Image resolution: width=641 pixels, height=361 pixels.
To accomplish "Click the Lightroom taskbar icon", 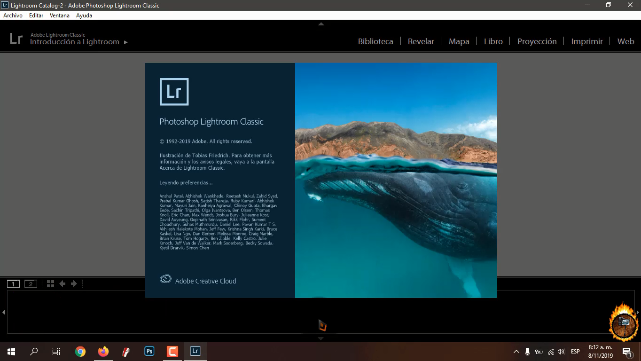I will 195,351.
